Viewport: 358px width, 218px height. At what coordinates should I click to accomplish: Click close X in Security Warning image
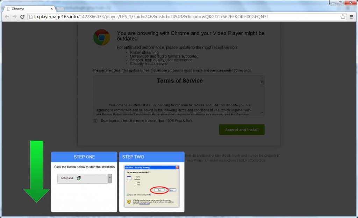(177, 168)
